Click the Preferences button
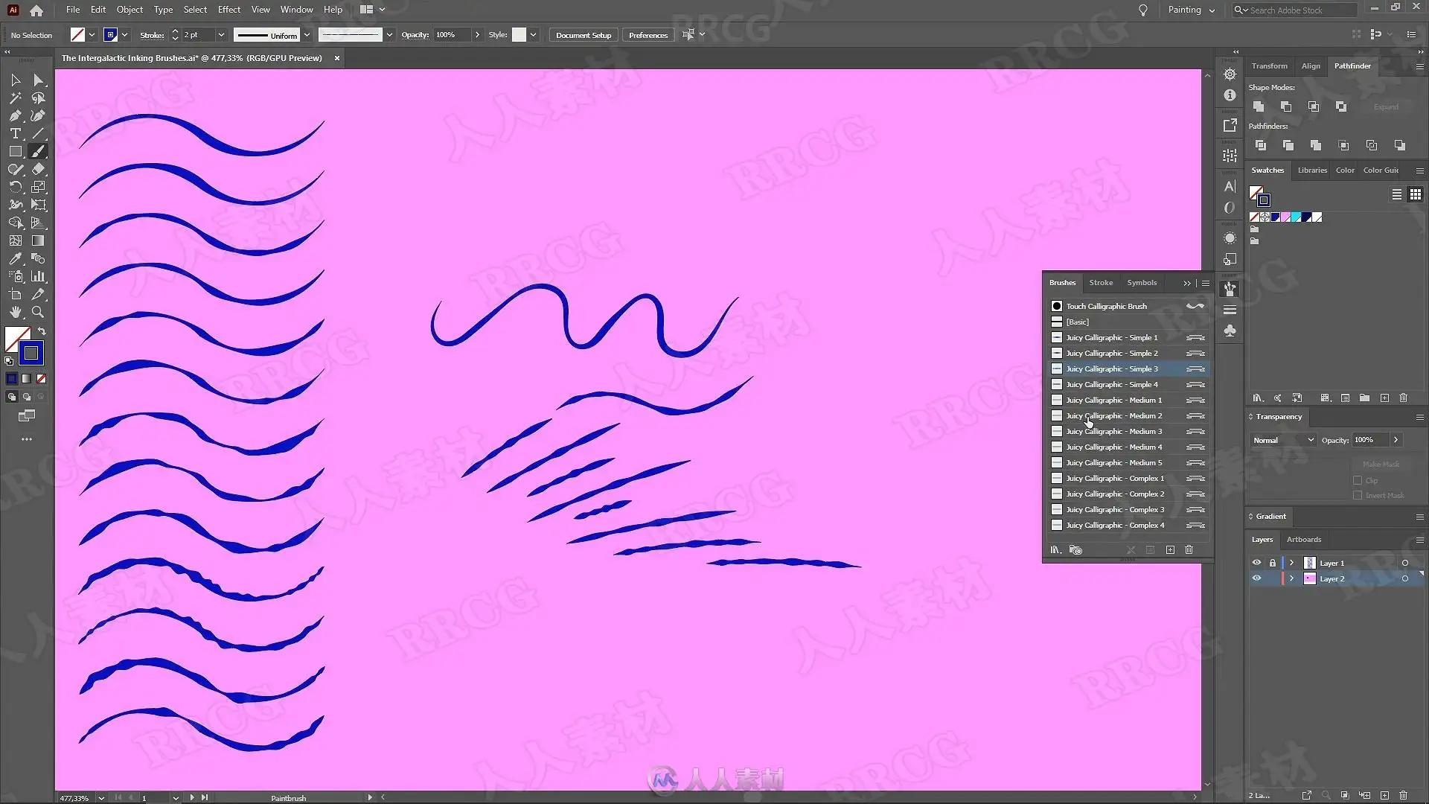The height and width of the screenshot is (804, 1429). [648, 35]
